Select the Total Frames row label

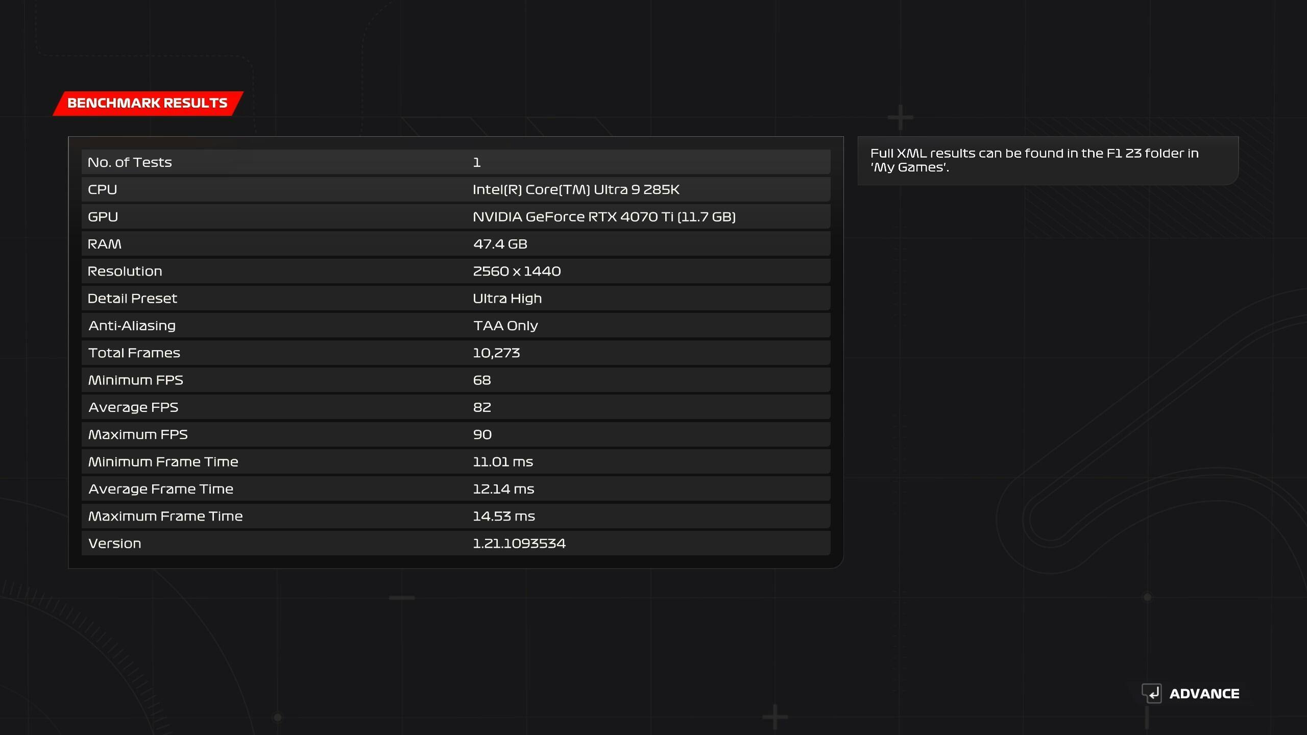pos(134,353)
